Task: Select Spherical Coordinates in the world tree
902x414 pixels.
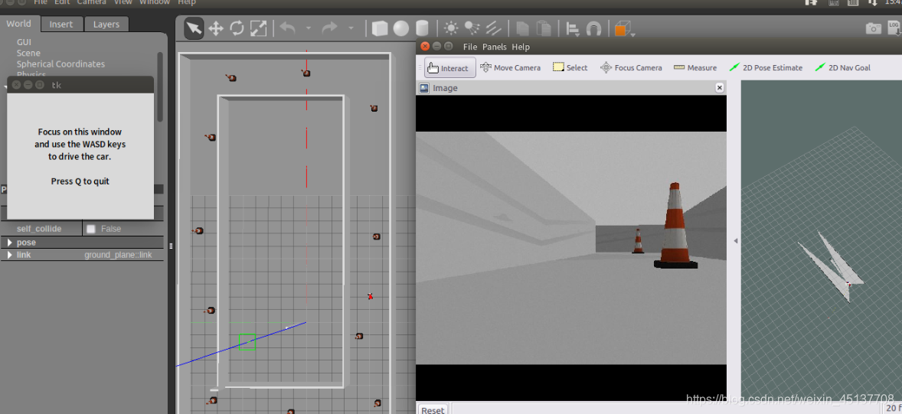Action: 61,64
